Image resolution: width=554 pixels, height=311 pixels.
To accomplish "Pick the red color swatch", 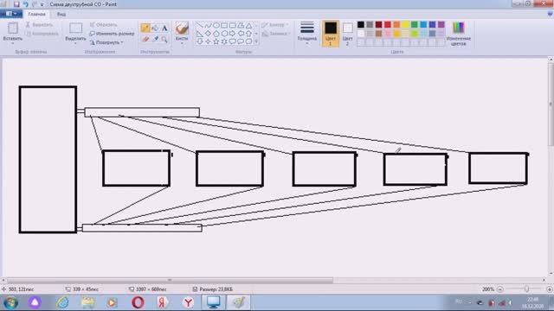I will pyautogui.click(x=388, y=24).
